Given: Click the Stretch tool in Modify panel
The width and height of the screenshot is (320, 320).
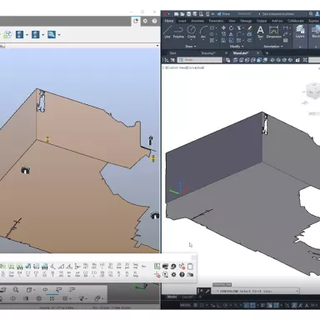Looking at the screenshot, I should [223, 40].
